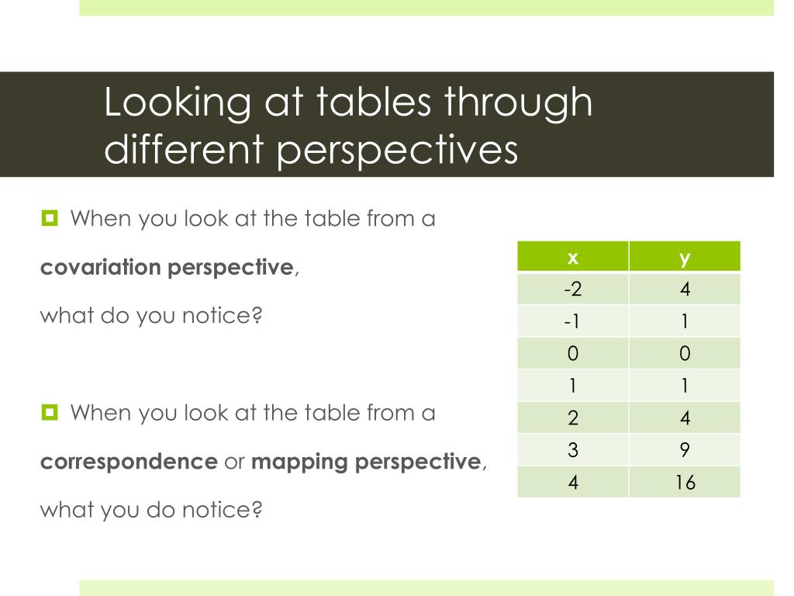
Task: Select the cell containing 16
Action: click(x=685, y=482)
